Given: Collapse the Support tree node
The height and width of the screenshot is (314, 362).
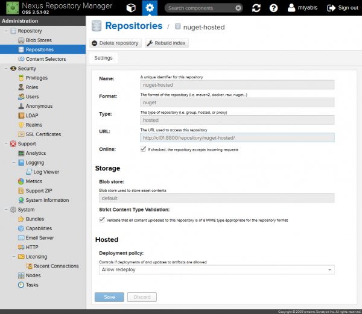Looking at the screenshot, I should click(6, 144).
